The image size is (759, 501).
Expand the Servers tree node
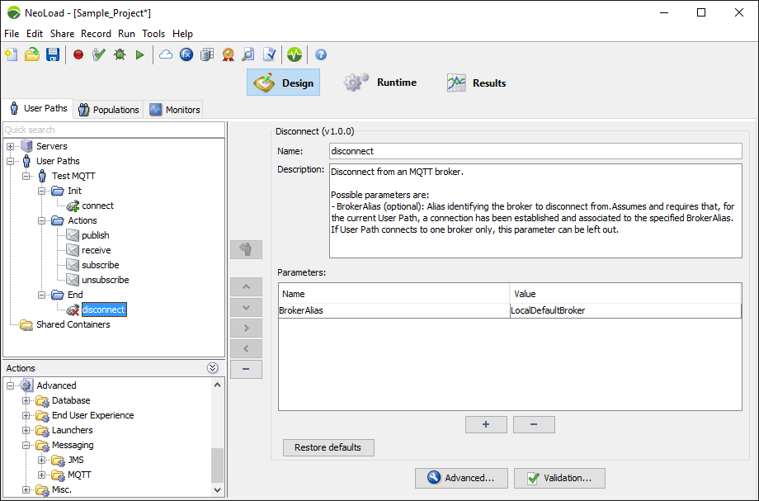tap(10, 146)
